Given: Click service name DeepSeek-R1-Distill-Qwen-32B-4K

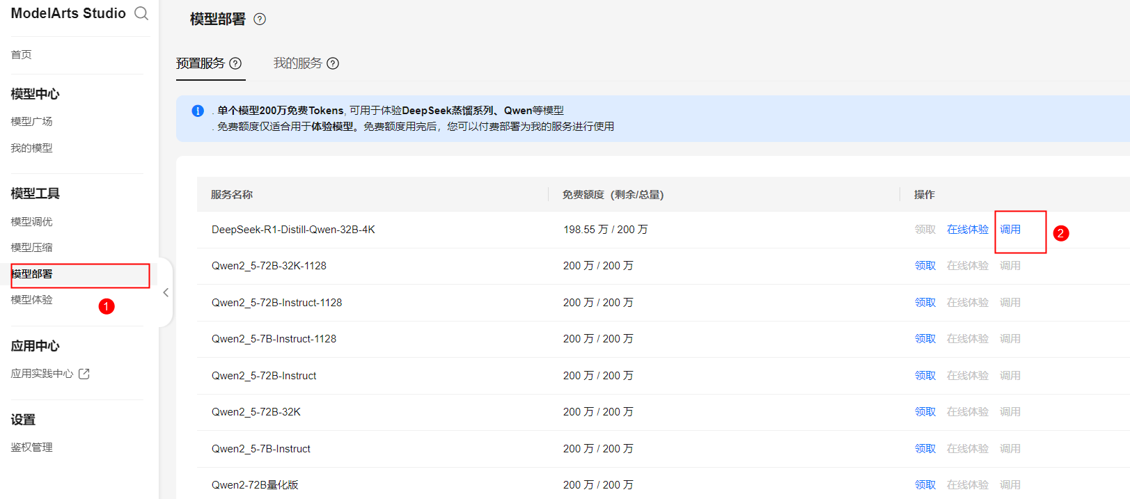Looking at the screenshot, I should [293, 229].
